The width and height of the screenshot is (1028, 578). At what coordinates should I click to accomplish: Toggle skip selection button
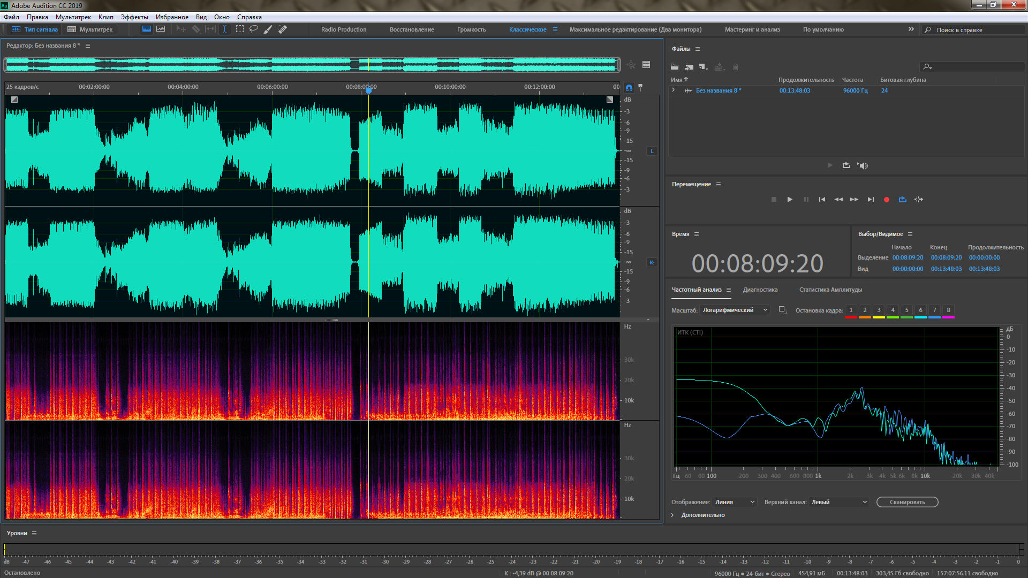[919, 199]
